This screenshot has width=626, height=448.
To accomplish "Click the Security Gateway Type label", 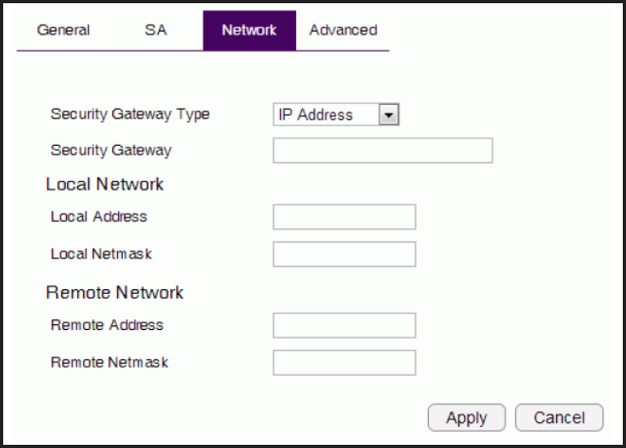I will click(130, 114).
